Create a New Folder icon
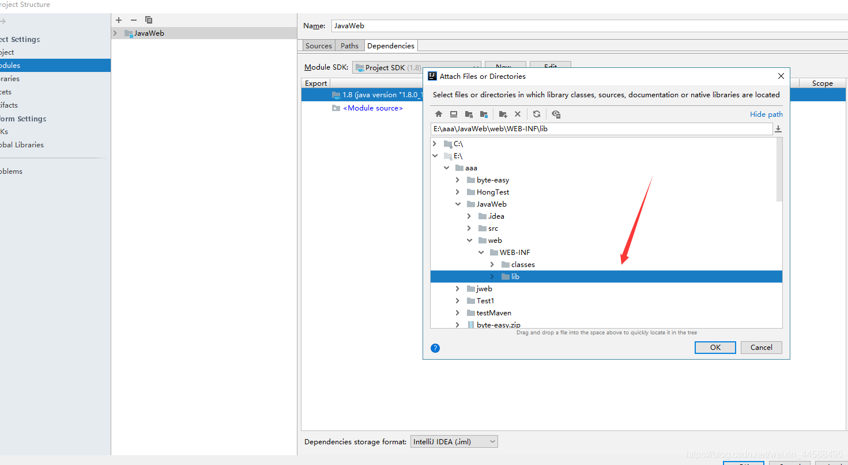The width and height of the screenshot is (848, 465). pyautogui.click(x=503, y=114)
